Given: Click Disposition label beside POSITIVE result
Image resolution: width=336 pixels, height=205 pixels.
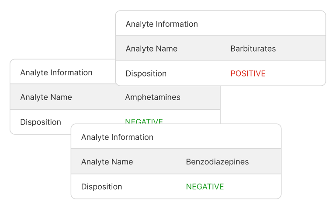Looking at the screenshot, I should click(146, 73).
